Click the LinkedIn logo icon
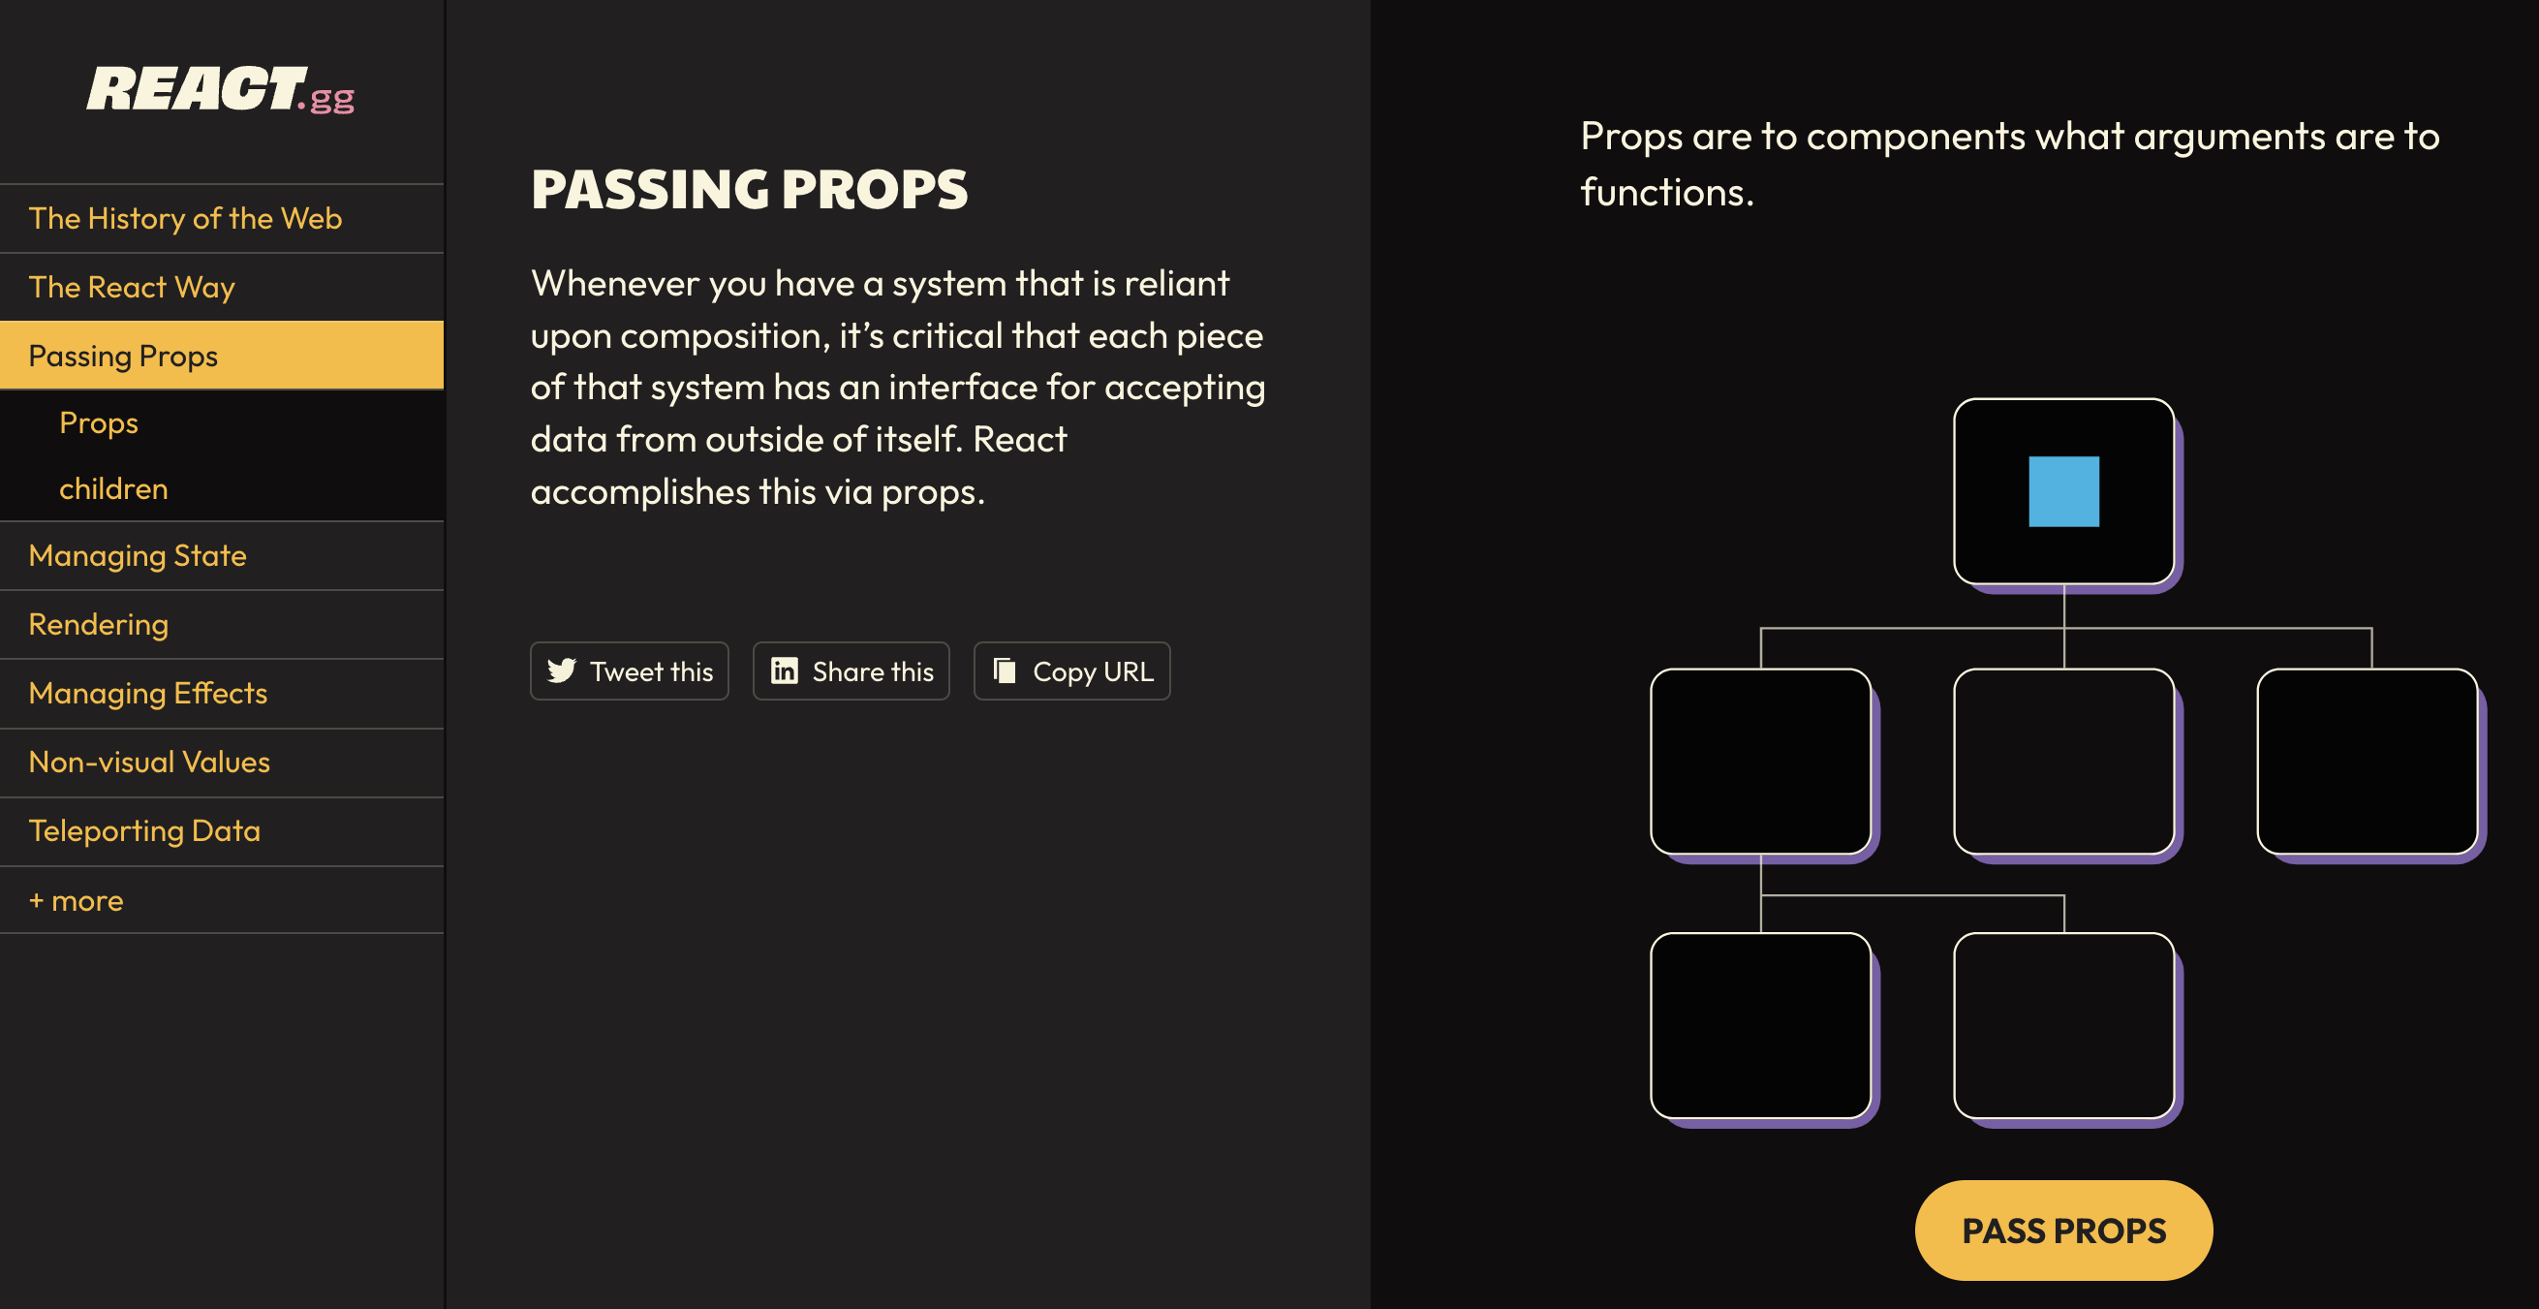The height and width of the screenshot is (1309, 2539). 785,670
